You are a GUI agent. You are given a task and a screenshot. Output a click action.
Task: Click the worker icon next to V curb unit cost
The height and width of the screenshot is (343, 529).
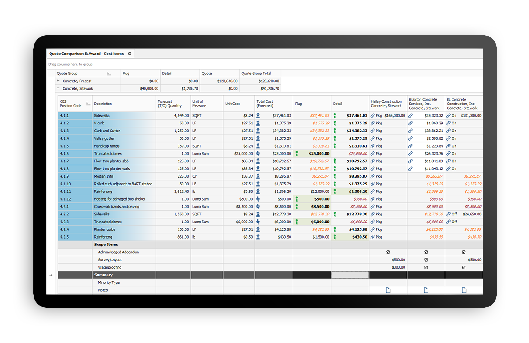(258, 123)
